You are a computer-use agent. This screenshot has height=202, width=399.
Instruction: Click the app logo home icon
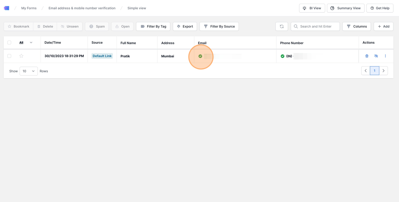[x=6, y=8]
